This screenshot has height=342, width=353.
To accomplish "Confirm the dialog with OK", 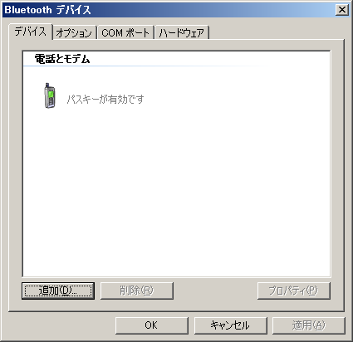I will click(x=151, y=325).
